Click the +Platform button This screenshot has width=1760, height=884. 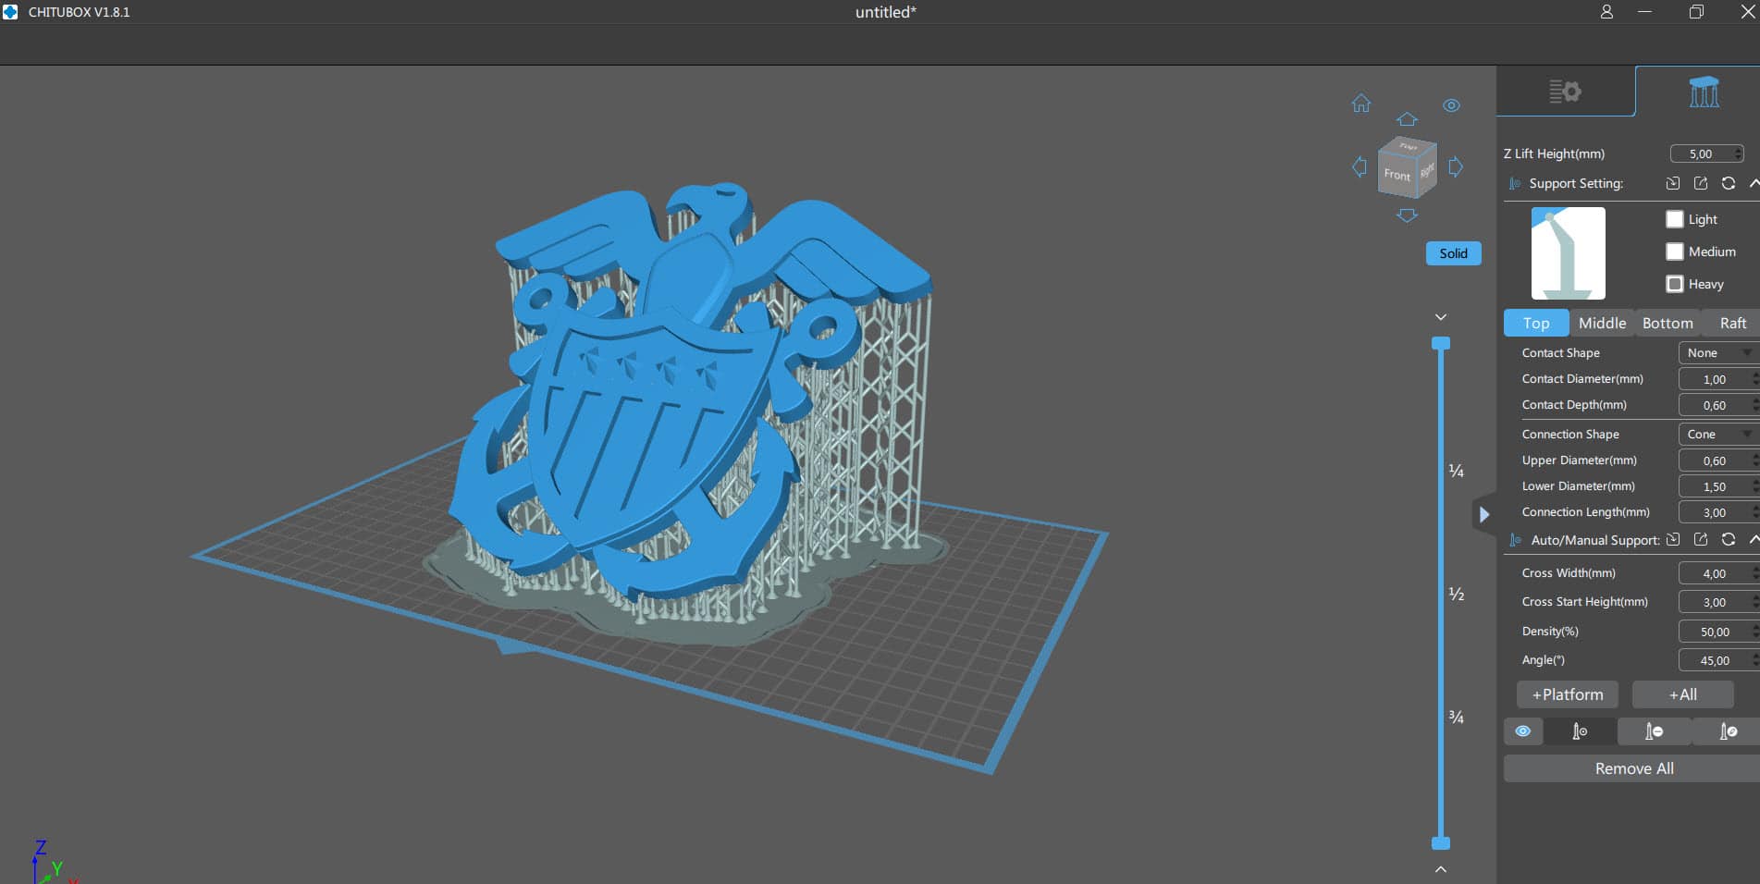1568,694
